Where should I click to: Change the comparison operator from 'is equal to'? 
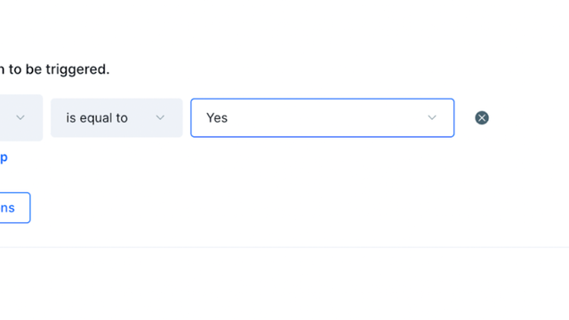click(x=116, y=118)
